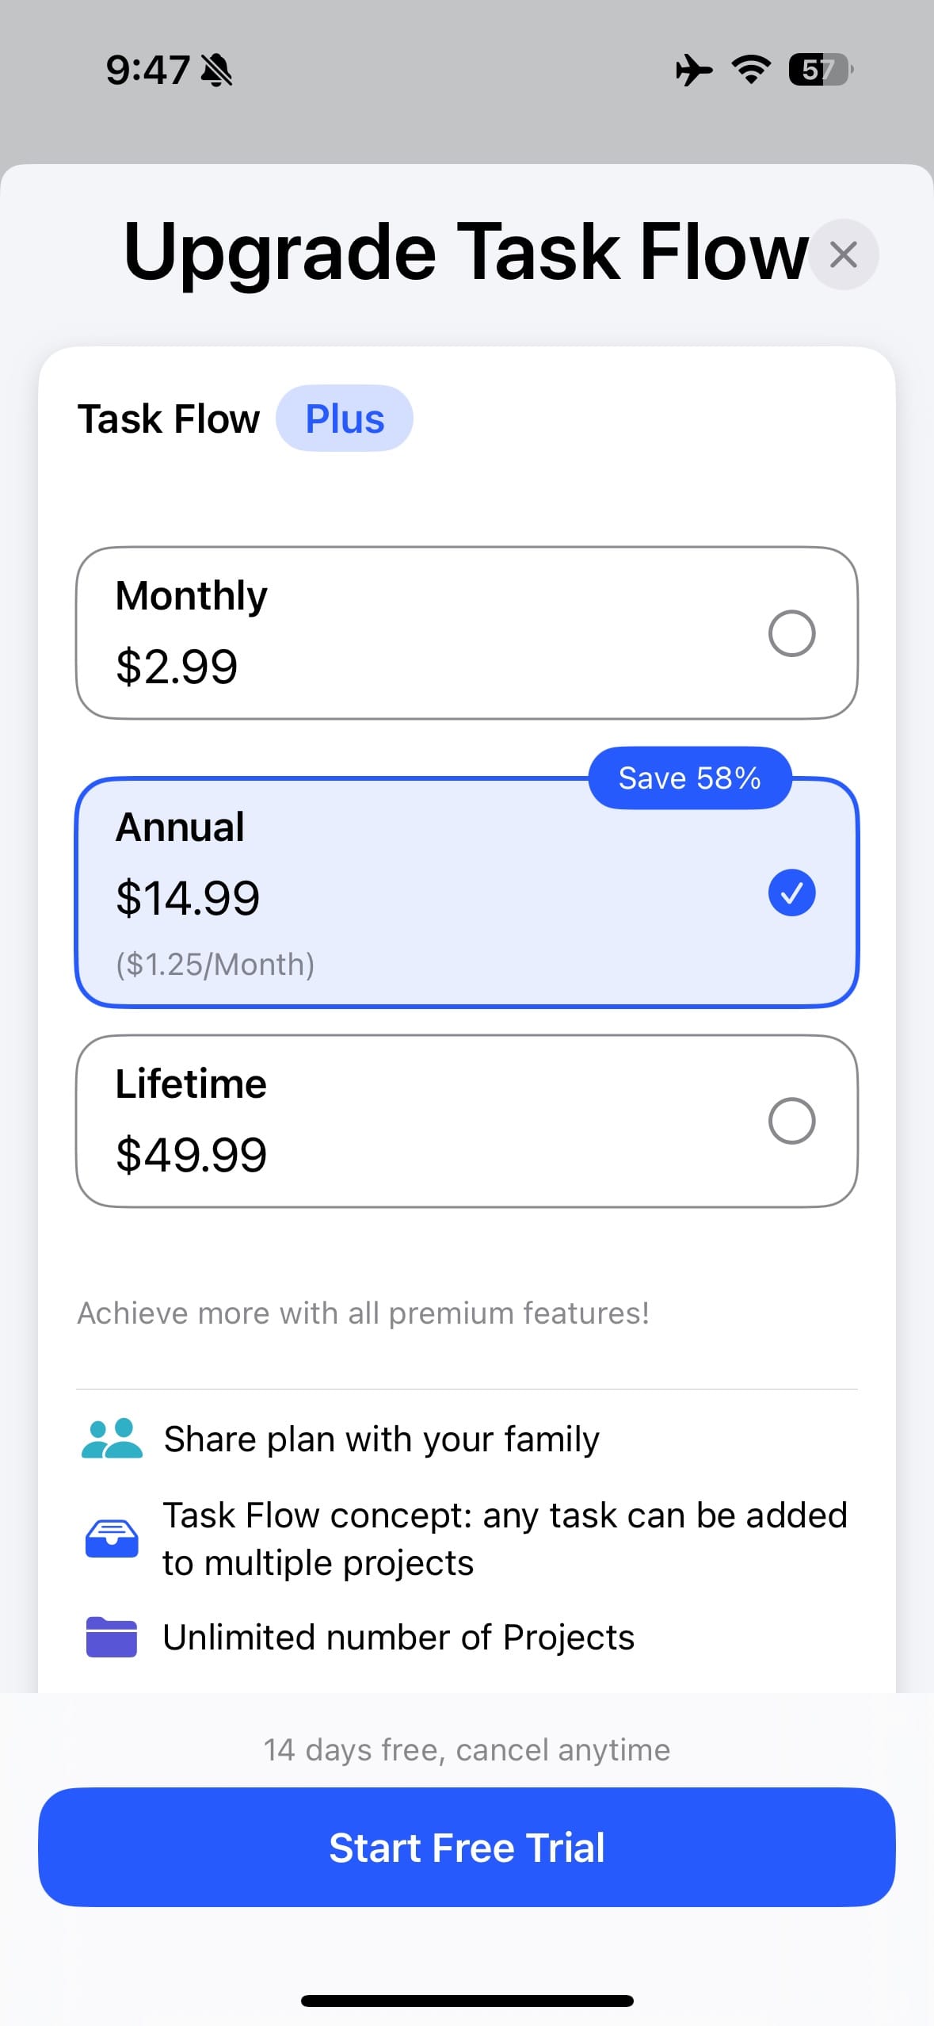Tap the Annual $14.99 price text
This screenshot has height=2026, width=934.
[188, 898]
